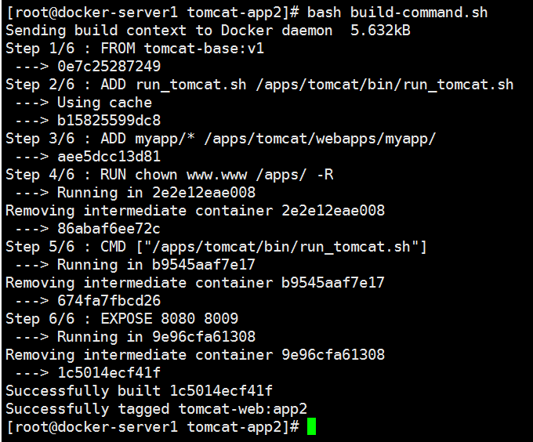Click the layer ID 86abaf6ee72c
The height and width of the screenshot is (442, 533).
click(109, 229)
